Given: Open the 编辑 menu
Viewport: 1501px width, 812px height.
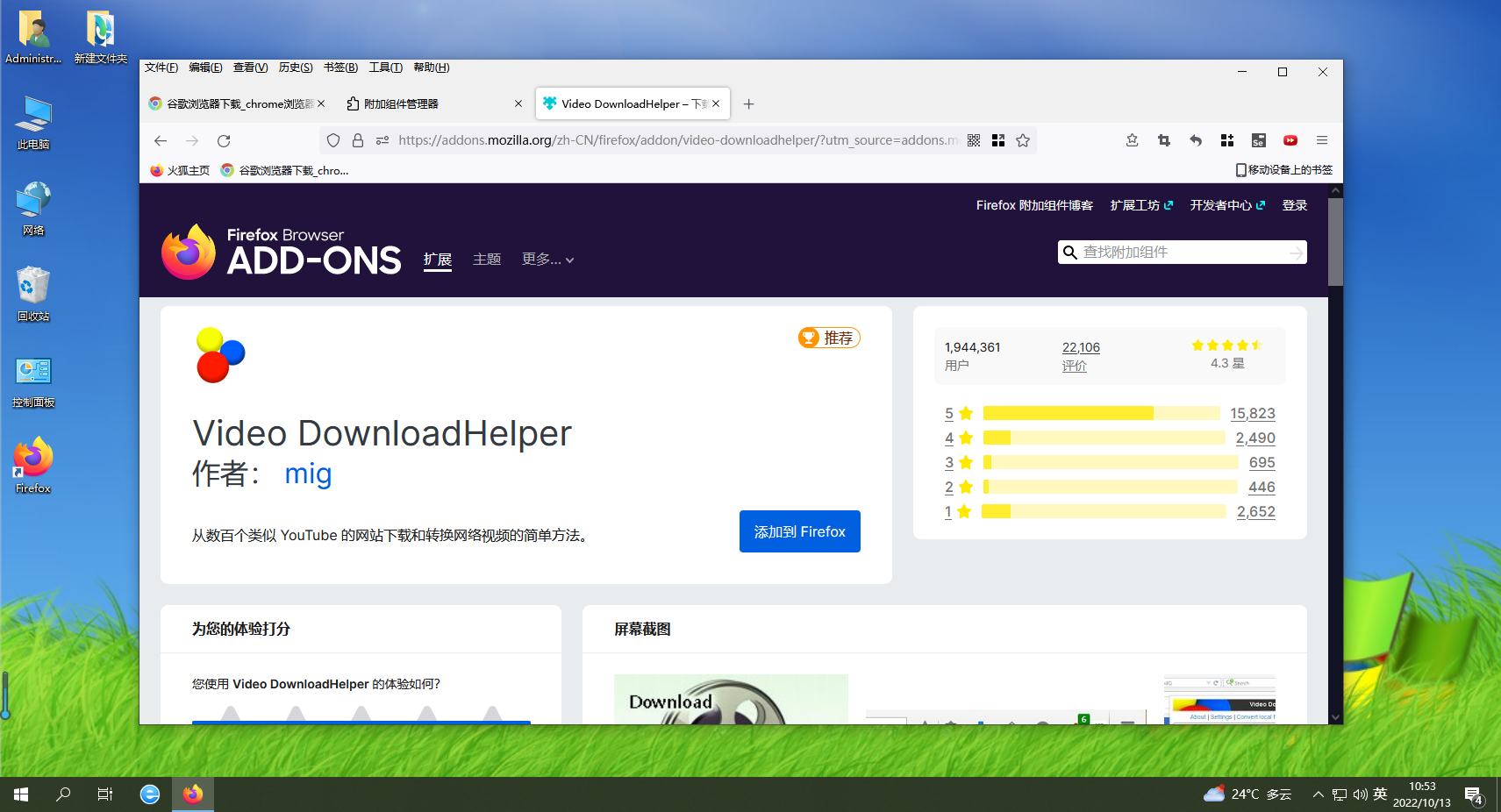Looking at the screenshot, I should (205, 68).
